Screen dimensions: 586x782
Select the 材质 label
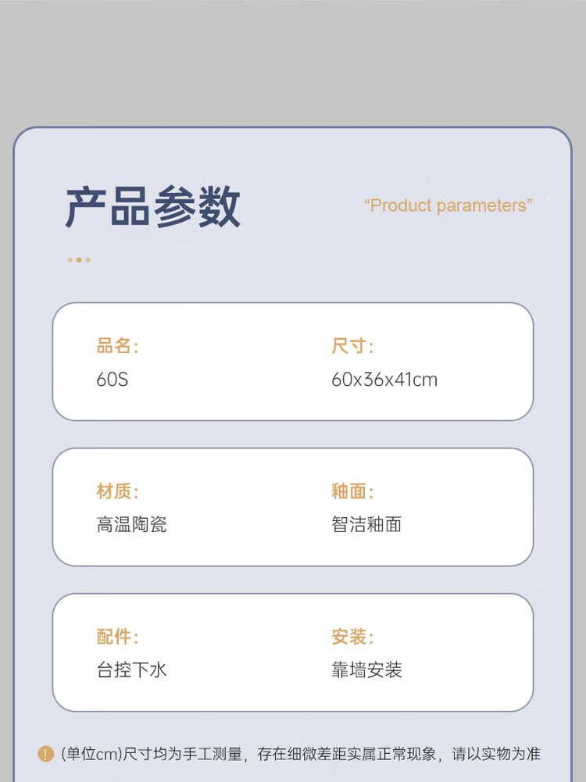click(x=117, y=491)
